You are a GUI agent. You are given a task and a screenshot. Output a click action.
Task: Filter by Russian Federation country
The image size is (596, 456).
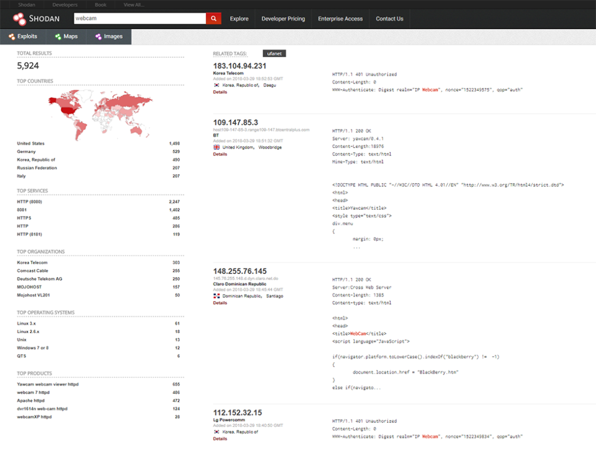[37, 168]
